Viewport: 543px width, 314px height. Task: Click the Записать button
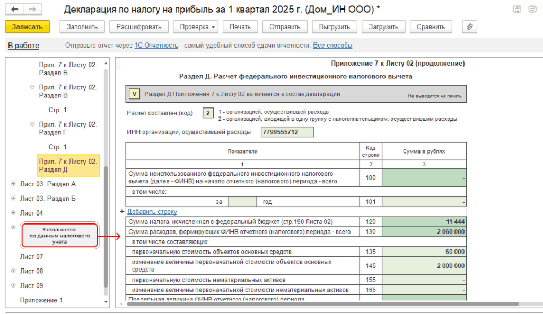pos(28,26)
